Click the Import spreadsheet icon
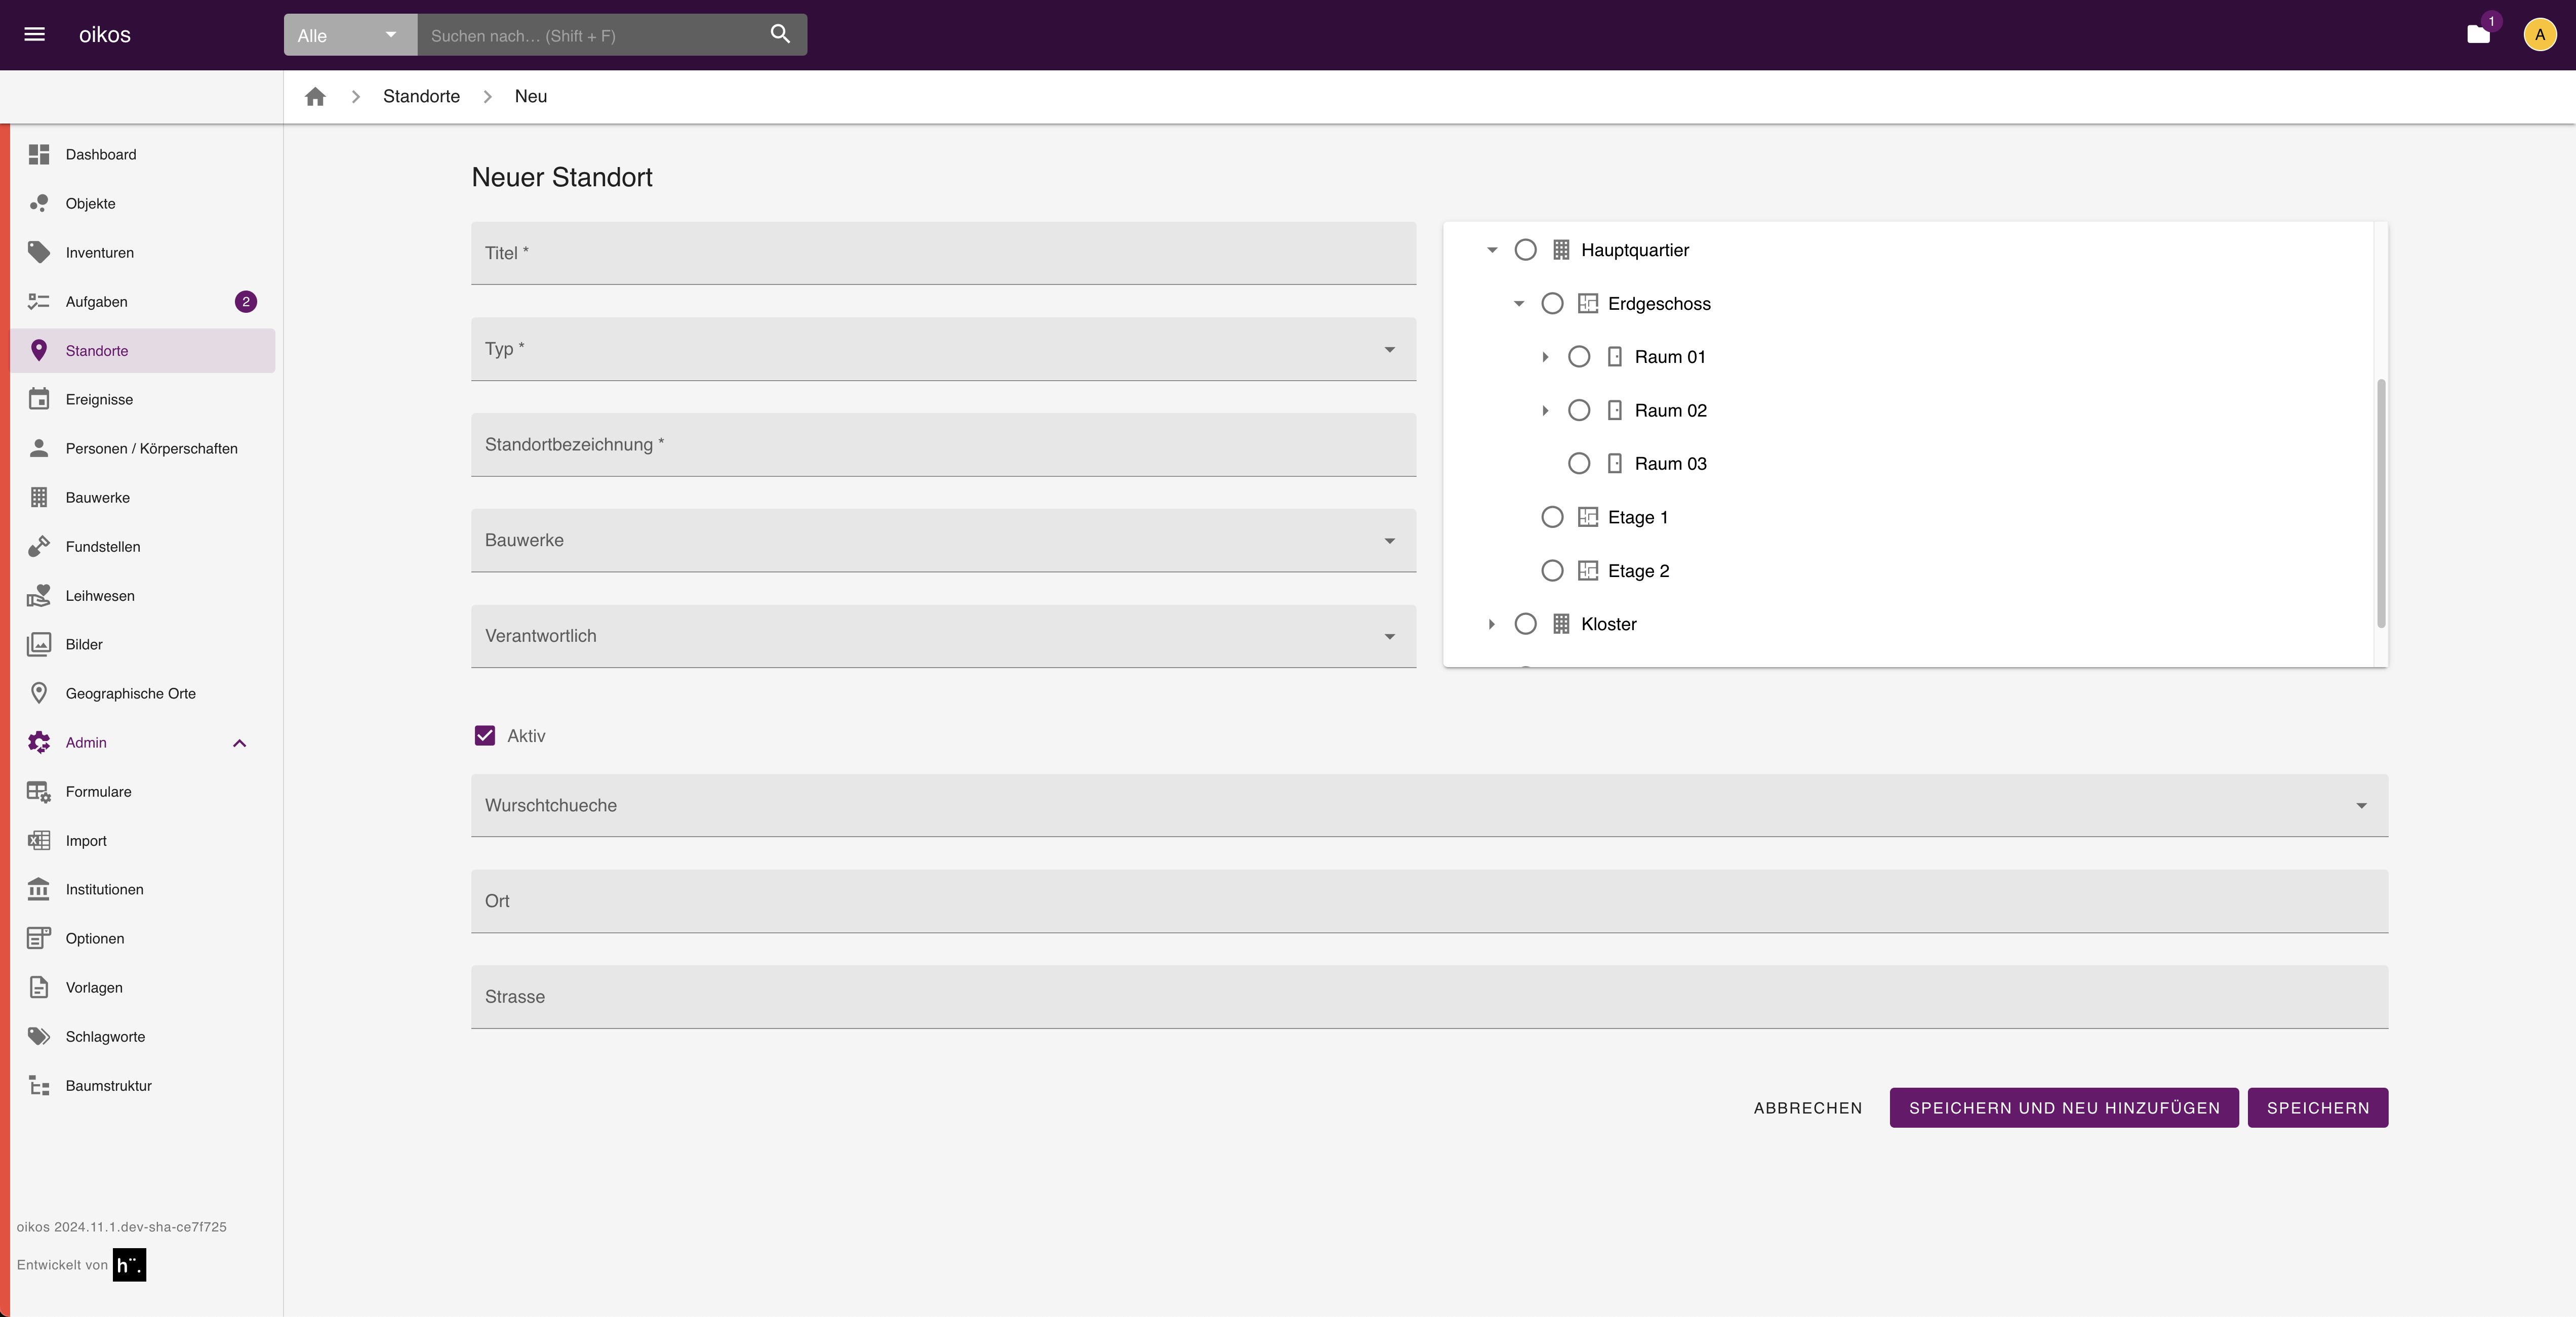Viewport: 2576px width, 1317px height. [x=39, y=840]
